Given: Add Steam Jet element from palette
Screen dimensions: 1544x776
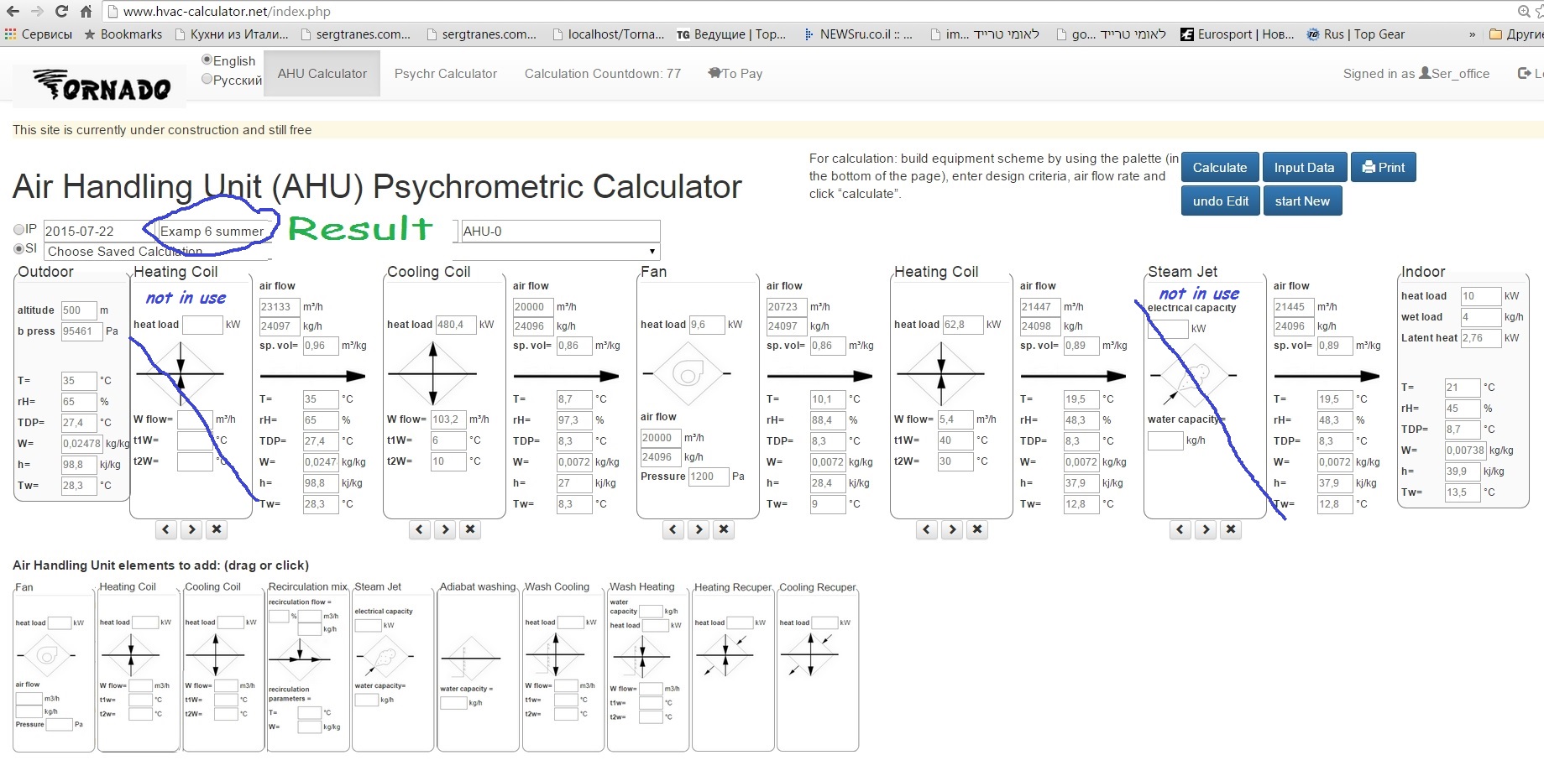Looking at the screenshot, I should 393,667.
